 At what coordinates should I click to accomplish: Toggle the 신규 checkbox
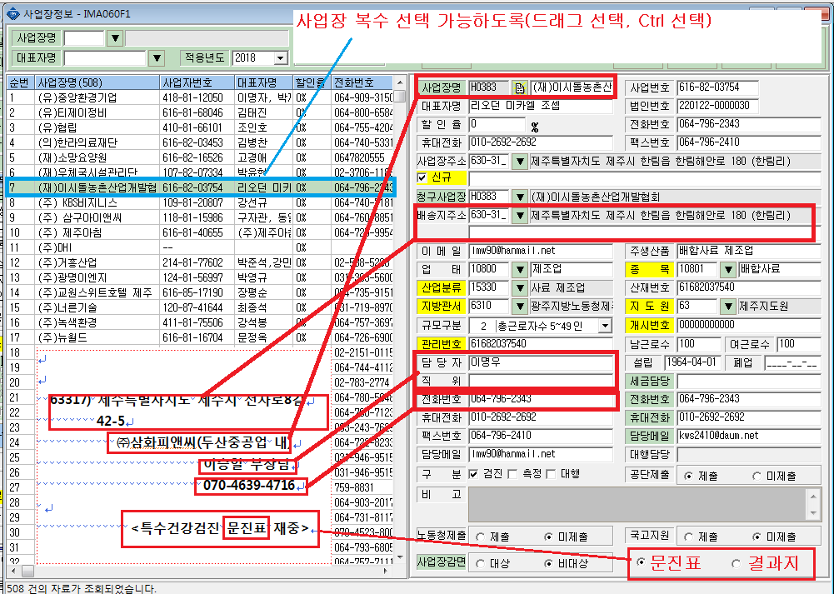tap(422, 177)
